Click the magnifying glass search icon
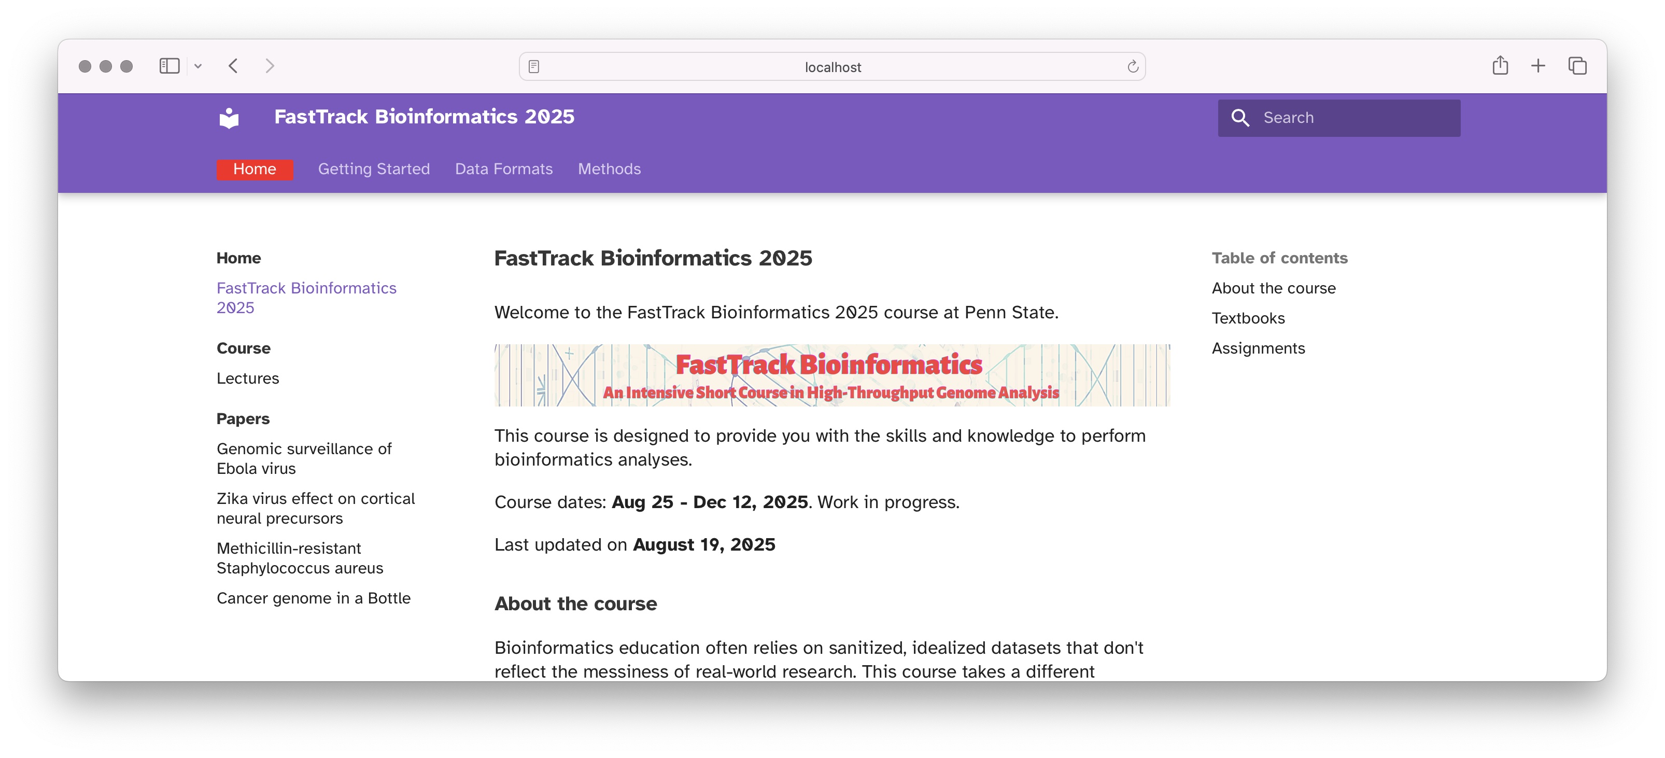Screen dimensions: 1665x758 [1240, 118]
